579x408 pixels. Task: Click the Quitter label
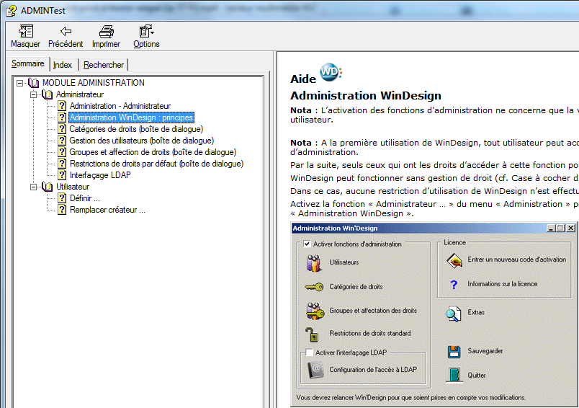[476, 375]
